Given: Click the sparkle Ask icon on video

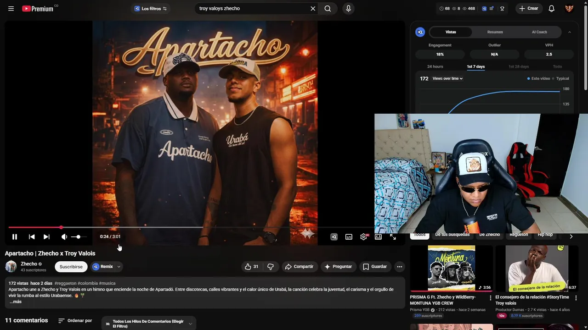Looking at the screenshot, I should 307,233.
